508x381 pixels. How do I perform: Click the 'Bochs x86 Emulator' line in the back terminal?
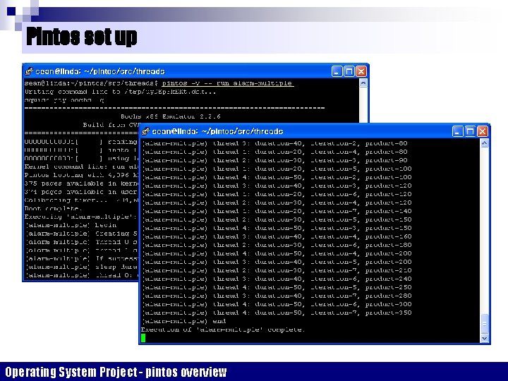(171, 116)
